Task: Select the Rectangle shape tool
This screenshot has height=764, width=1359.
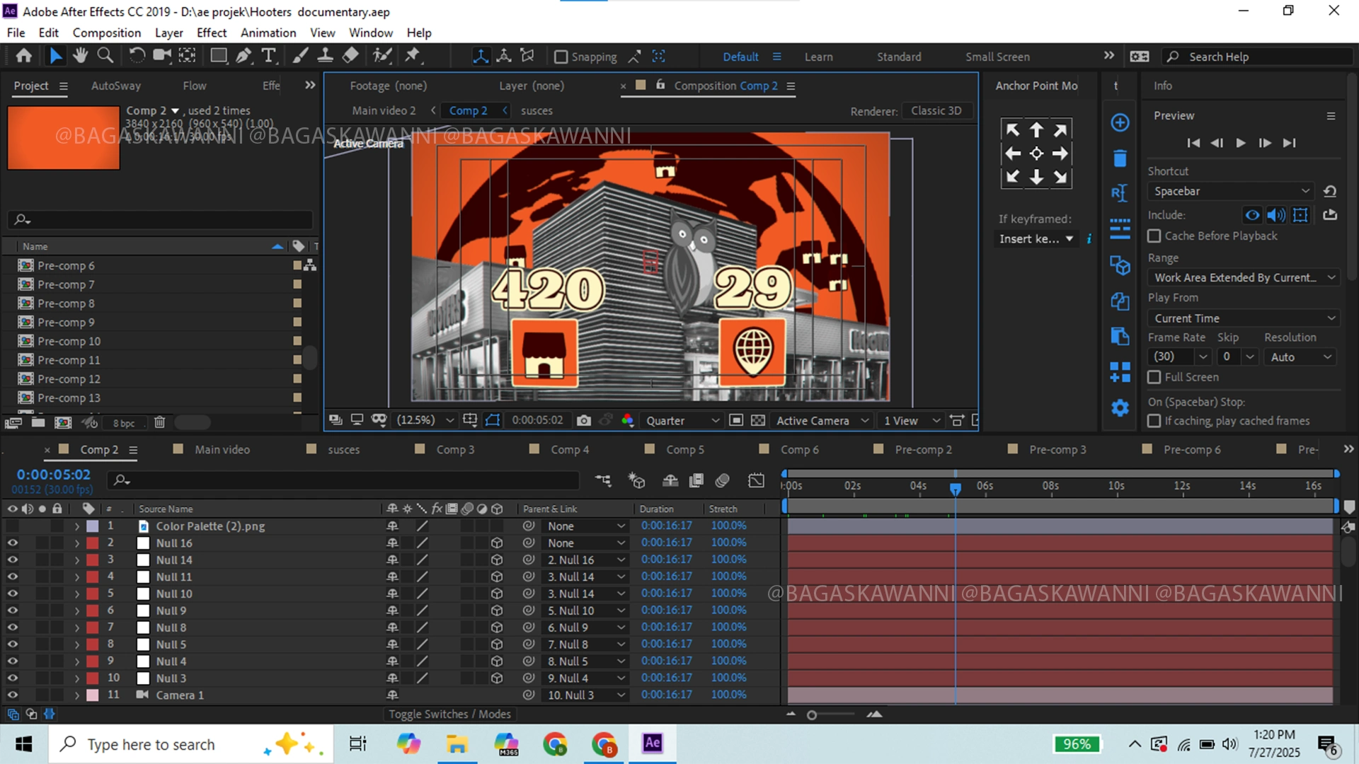Action: (x=219, y=56)
